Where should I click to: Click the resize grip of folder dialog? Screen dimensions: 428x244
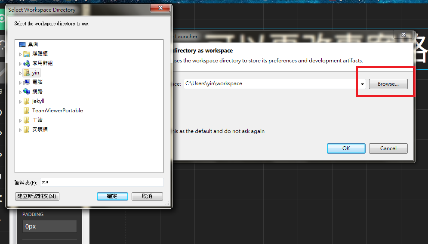coord(167,203)
